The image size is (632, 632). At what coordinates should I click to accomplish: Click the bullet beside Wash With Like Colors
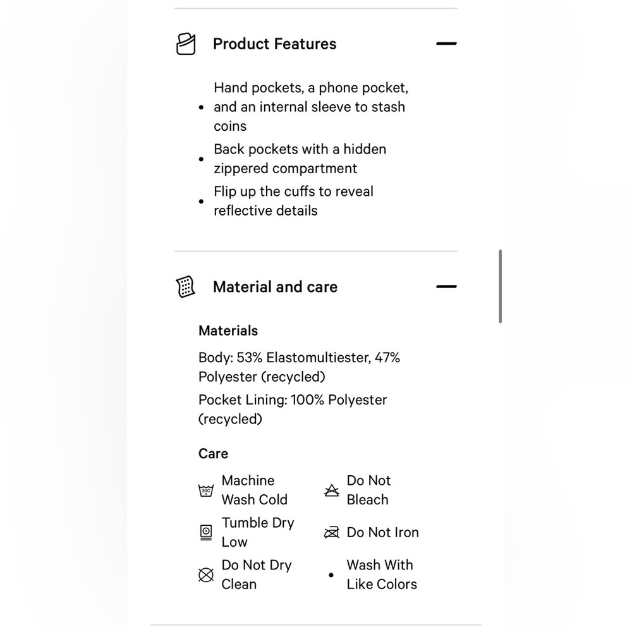click(x=331, y=574)
